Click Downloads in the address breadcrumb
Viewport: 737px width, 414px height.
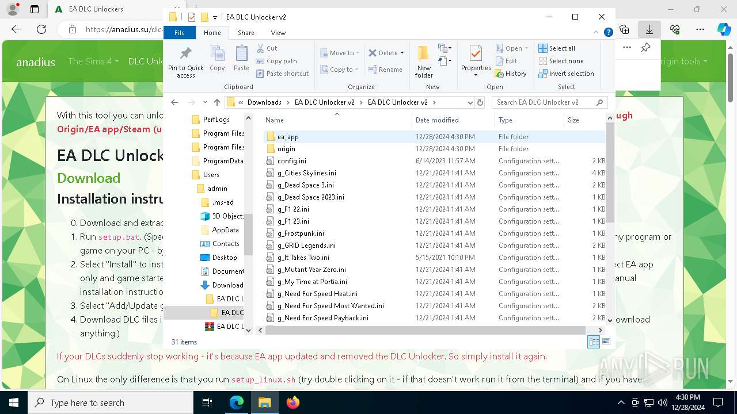pos(264,102)
